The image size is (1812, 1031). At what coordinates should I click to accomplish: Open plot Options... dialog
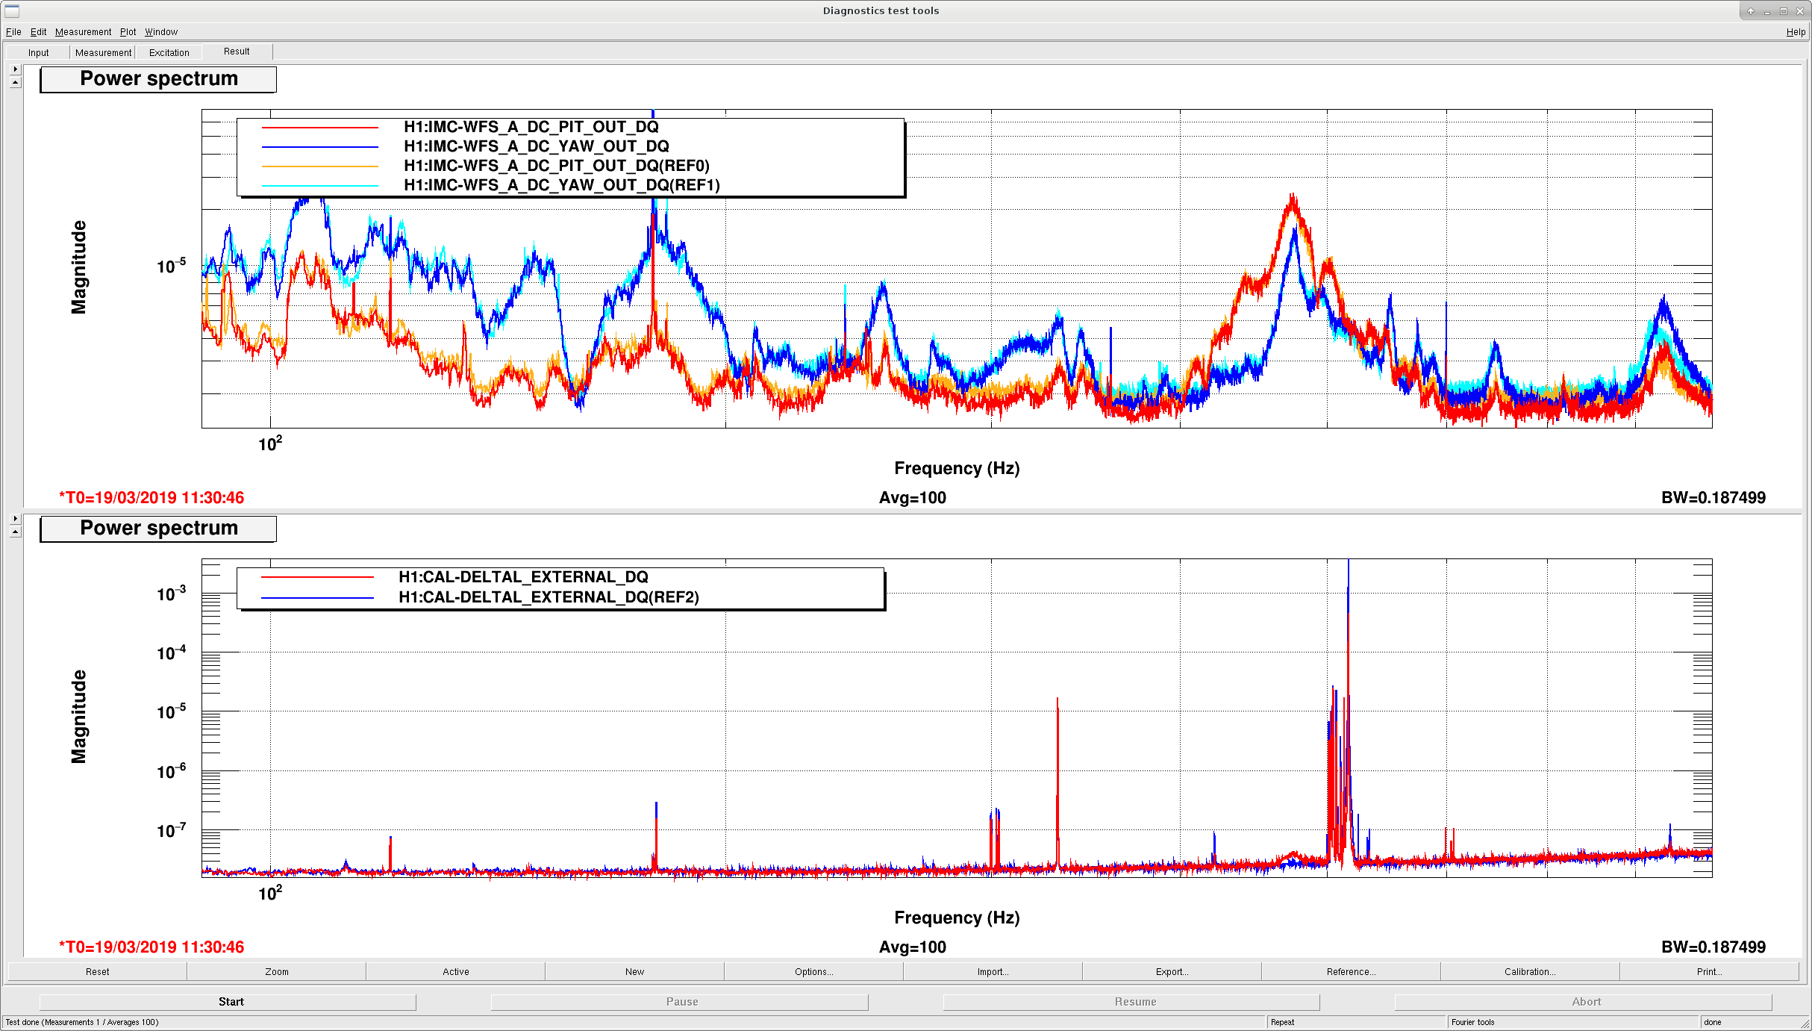coord(813,971)
